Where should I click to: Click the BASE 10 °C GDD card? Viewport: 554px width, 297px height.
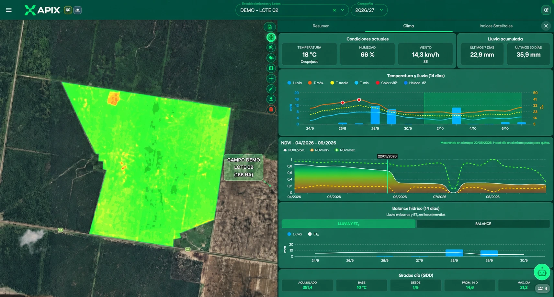[x=361, y=285]
